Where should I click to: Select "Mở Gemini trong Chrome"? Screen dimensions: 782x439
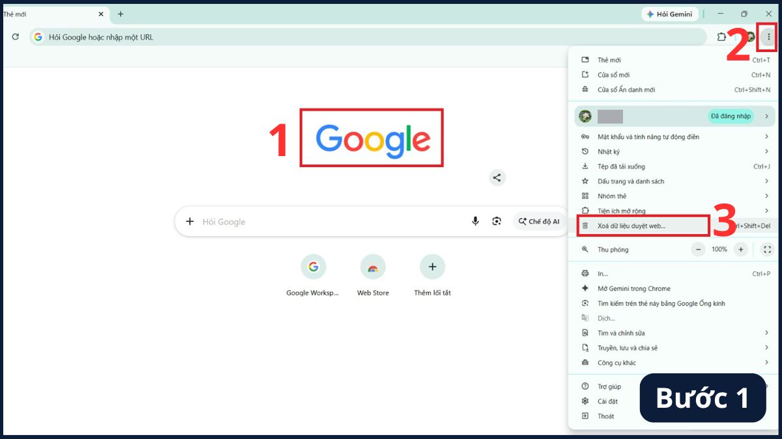(674, 289)
